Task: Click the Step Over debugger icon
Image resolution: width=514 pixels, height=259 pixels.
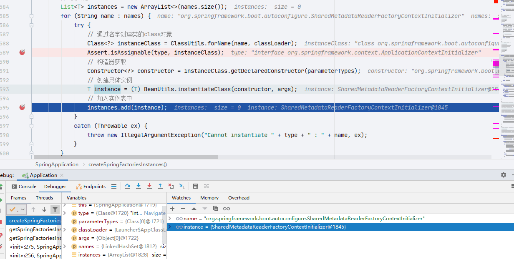Action: click(x=128, y=187)
